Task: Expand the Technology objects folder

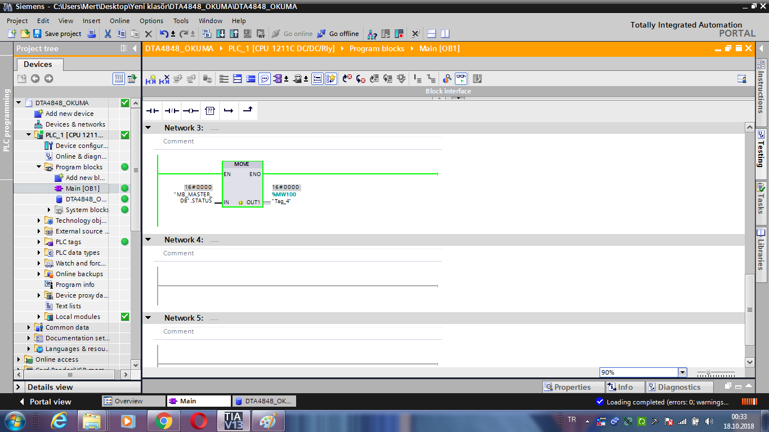Action: point(39,220)
